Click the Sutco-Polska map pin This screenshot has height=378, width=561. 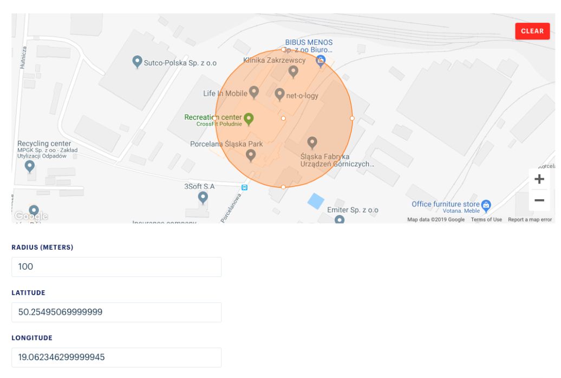point(138,61)
